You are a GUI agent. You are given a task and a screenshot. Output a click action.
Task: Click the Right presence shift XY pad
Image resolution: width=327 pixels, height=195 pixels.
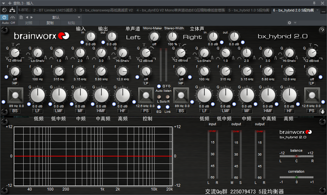[x=312, y=95]
